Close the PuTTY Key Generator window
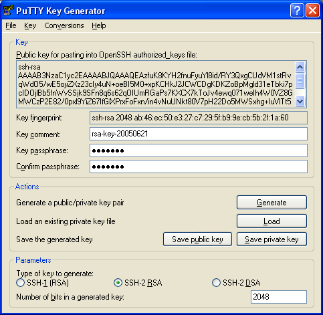This screenshot has width=323, height=315. pyautogui.click(x=312, y=10)
